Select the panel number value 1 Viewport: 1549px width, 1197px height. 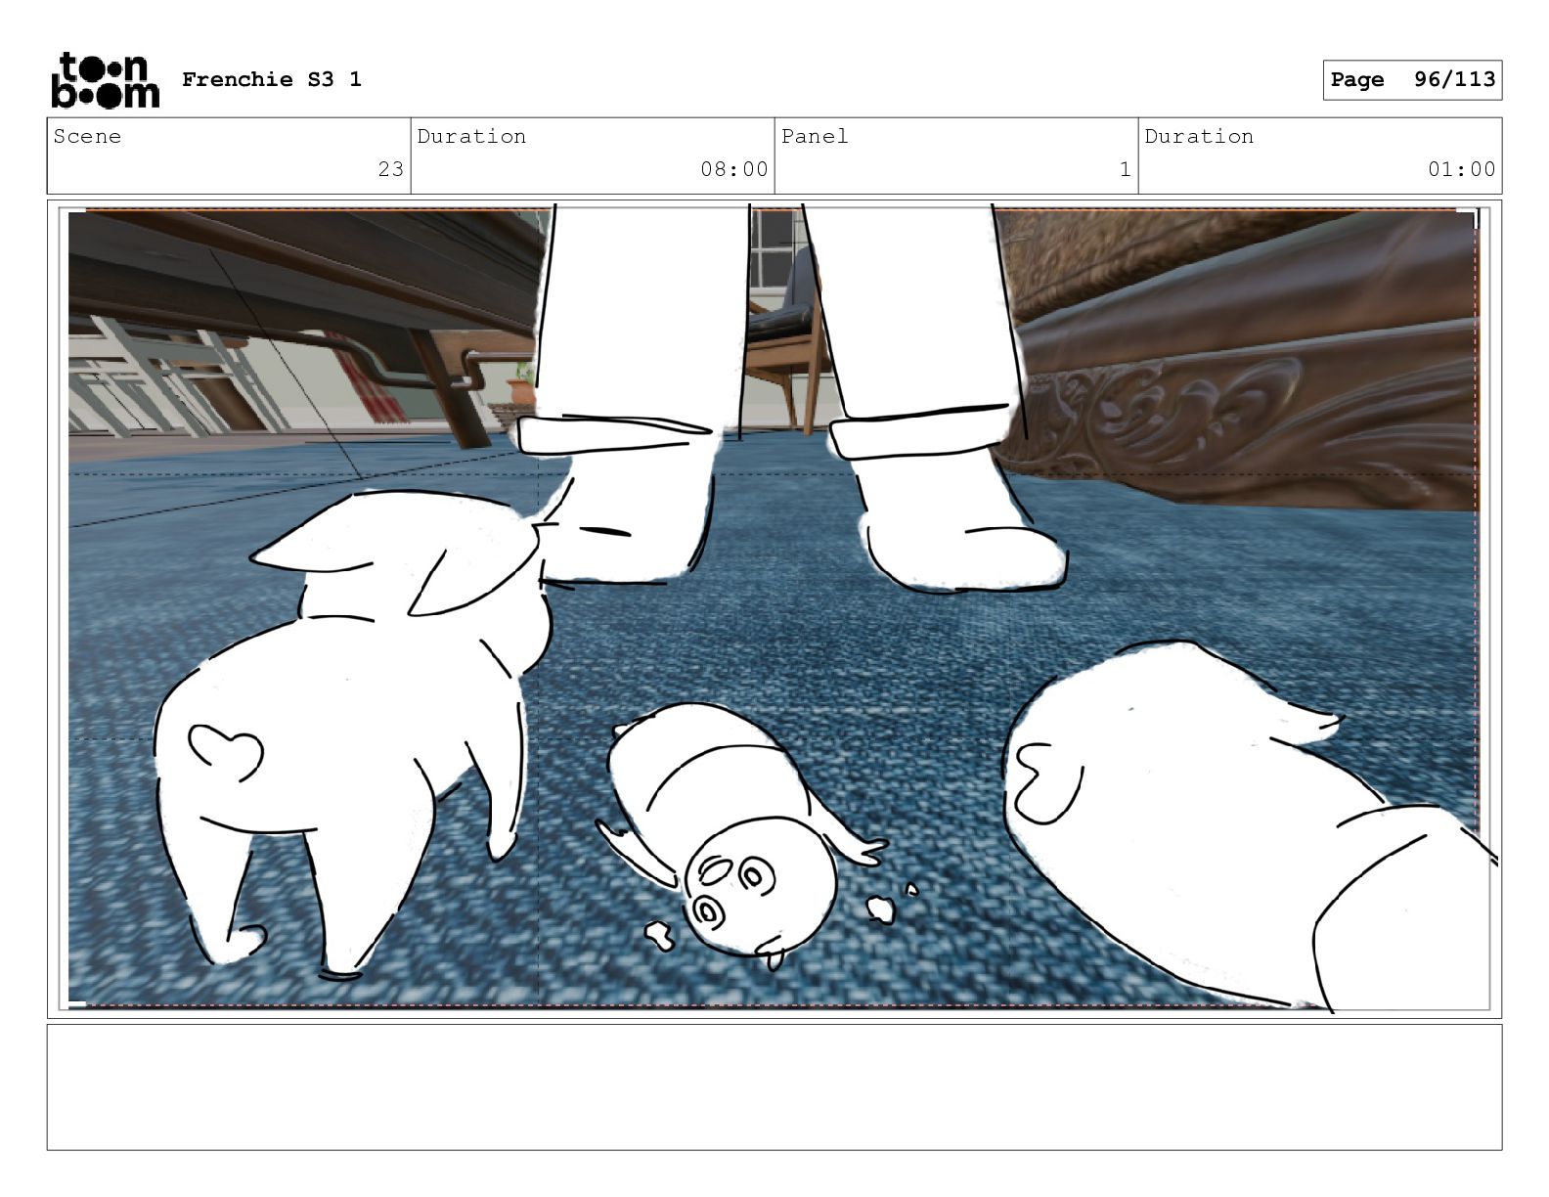point(1126,169)
